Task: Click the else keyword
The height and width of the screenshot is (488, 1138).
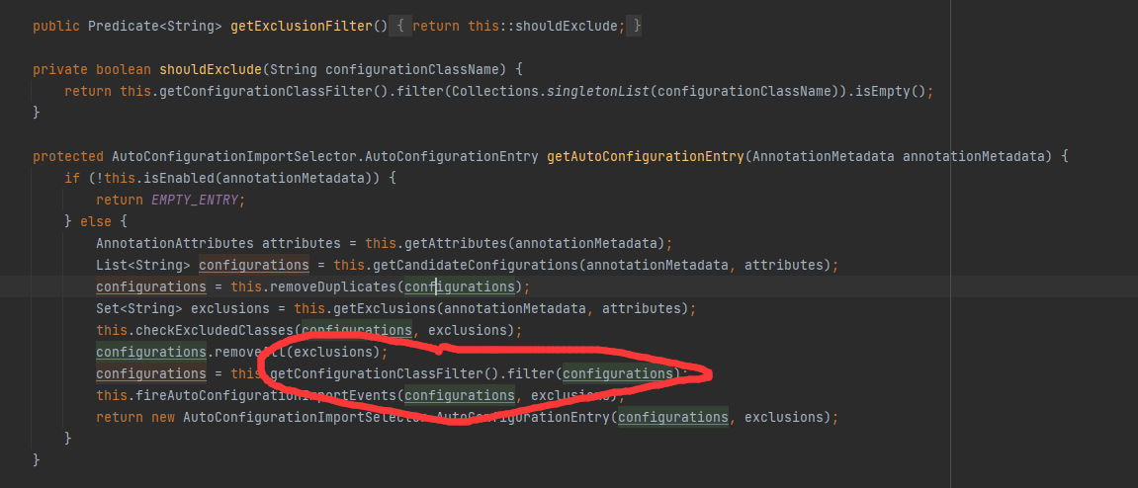Action: point(96,222)
